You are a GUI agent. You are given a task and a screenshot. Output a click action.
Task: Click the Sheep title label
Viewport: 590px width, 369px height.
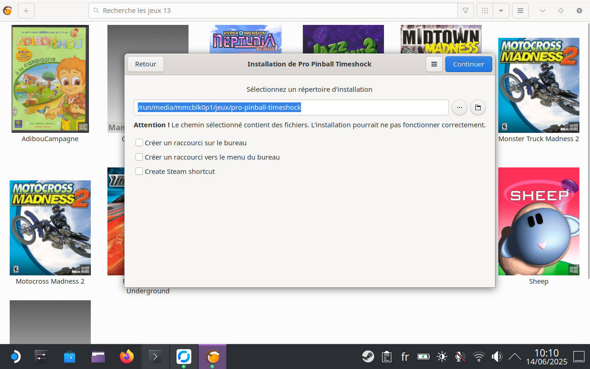point(539,281)
